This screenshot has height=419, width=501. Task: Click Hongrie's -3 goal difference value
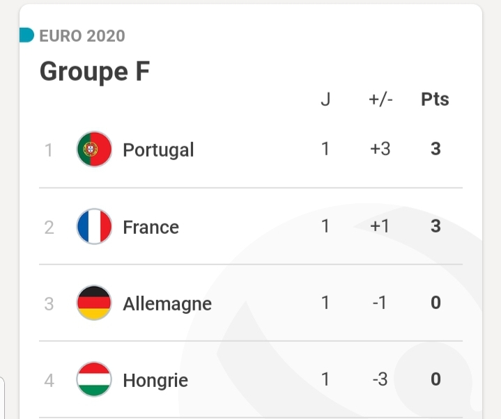[x=380, y=379]
